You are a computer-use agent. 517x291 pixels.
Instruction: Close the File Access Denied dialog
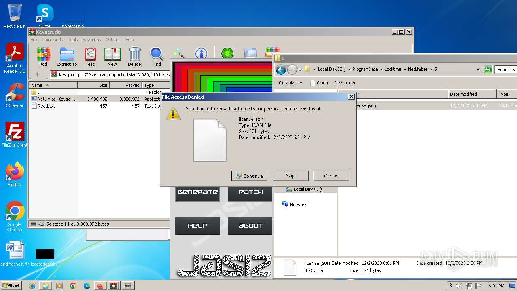tap(351, 97)
